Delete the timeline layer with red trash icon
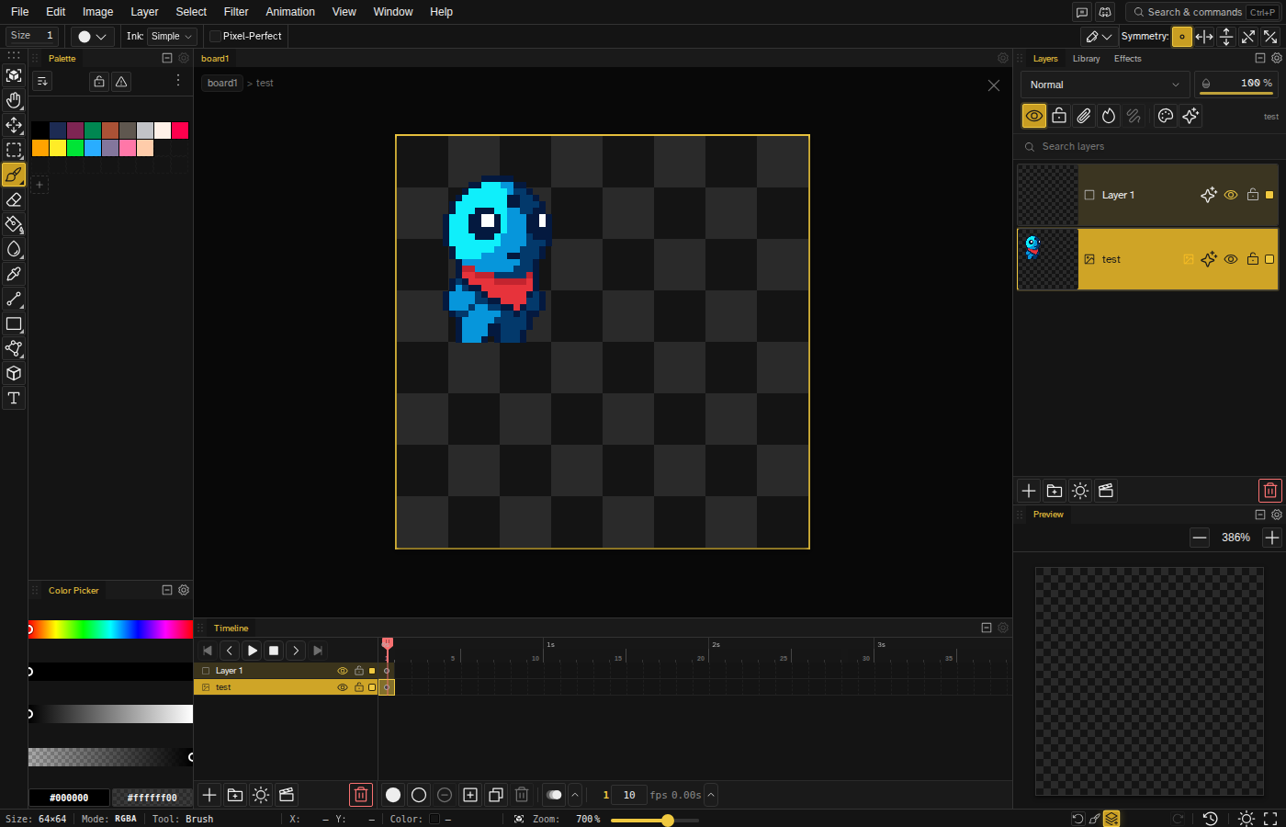This screenshot has width=1286, height=827. (x=361, y=795)
